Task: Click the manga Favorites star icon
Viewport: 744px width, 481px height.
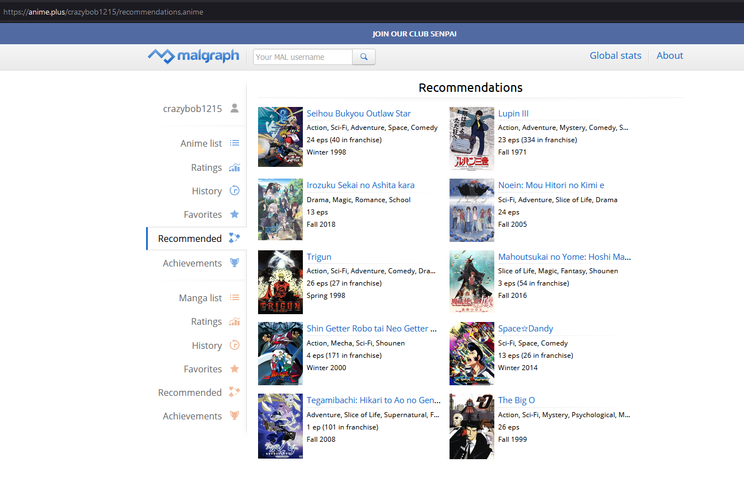Action: tap(235, 369)
